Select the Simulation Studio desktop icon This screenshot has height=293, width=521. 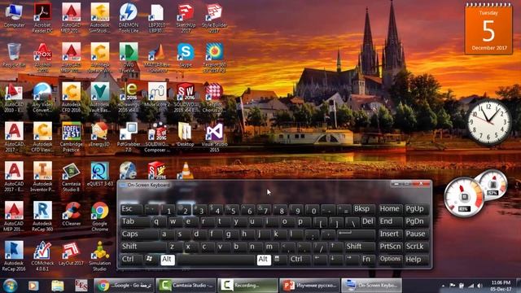[x=99, y=256]
